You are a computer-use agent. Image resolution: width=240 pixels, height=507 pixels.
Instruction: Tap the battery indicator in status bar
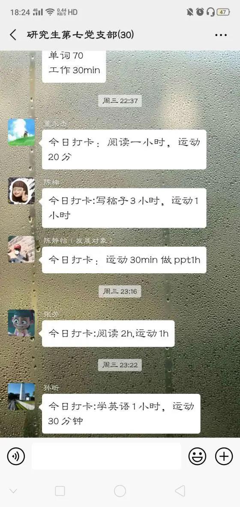(x=223, y=12)
